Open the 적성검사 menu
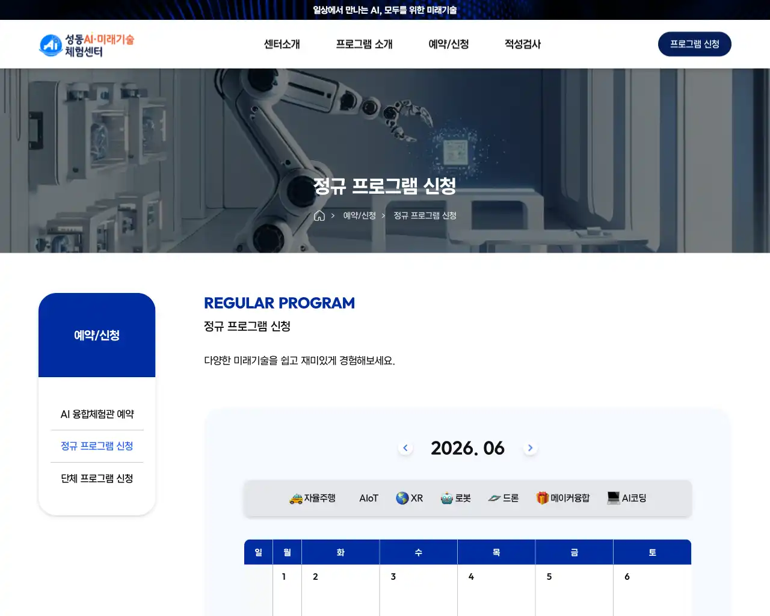This screenshot has height=616, width=770. (x=522, y=44)
